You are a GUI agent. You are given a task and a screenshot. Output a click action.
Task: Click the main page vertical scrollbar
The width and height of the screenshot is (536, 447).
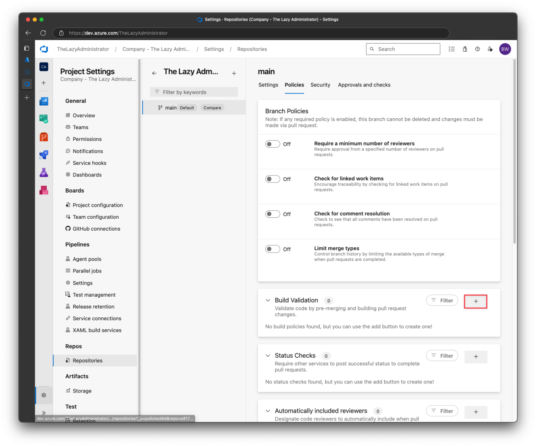514,152
